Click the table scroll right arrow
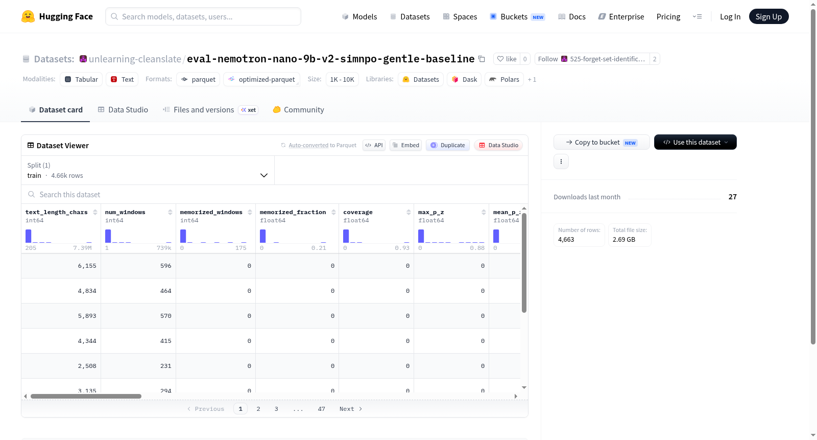 click(516, 396)
